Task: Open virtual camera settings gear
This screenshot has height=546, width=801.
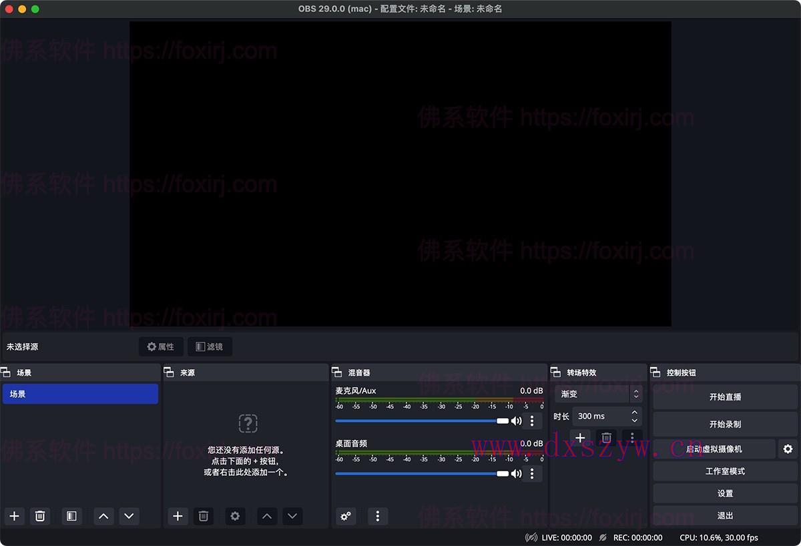Action: coord(788,449)
